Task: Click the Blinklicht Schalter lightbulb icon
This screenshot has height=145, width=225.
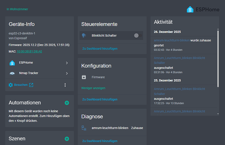Action: pos(84,36)
